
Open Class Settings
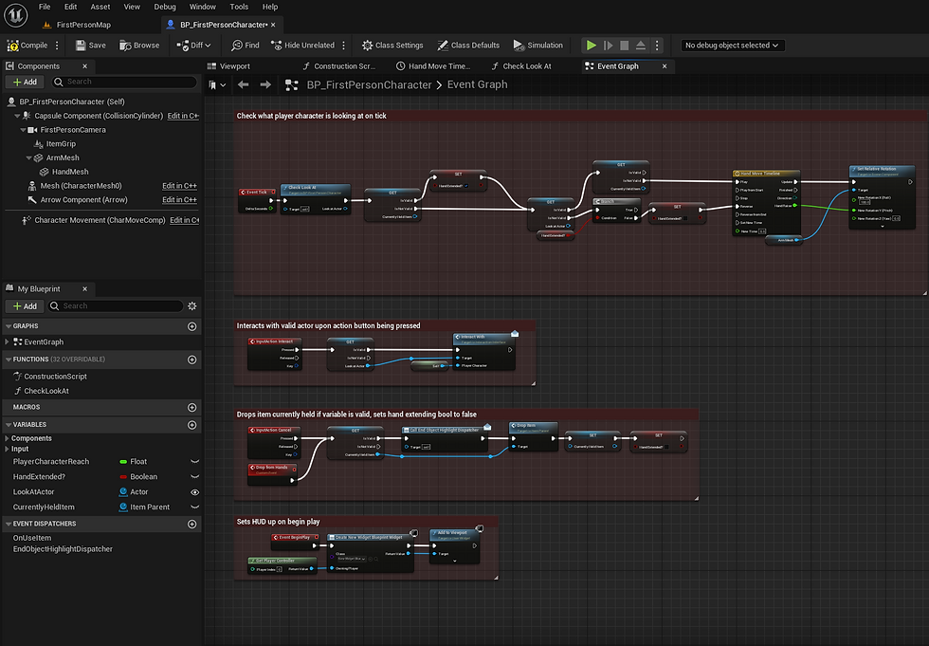pyautogui.click(x=392, y=45)
